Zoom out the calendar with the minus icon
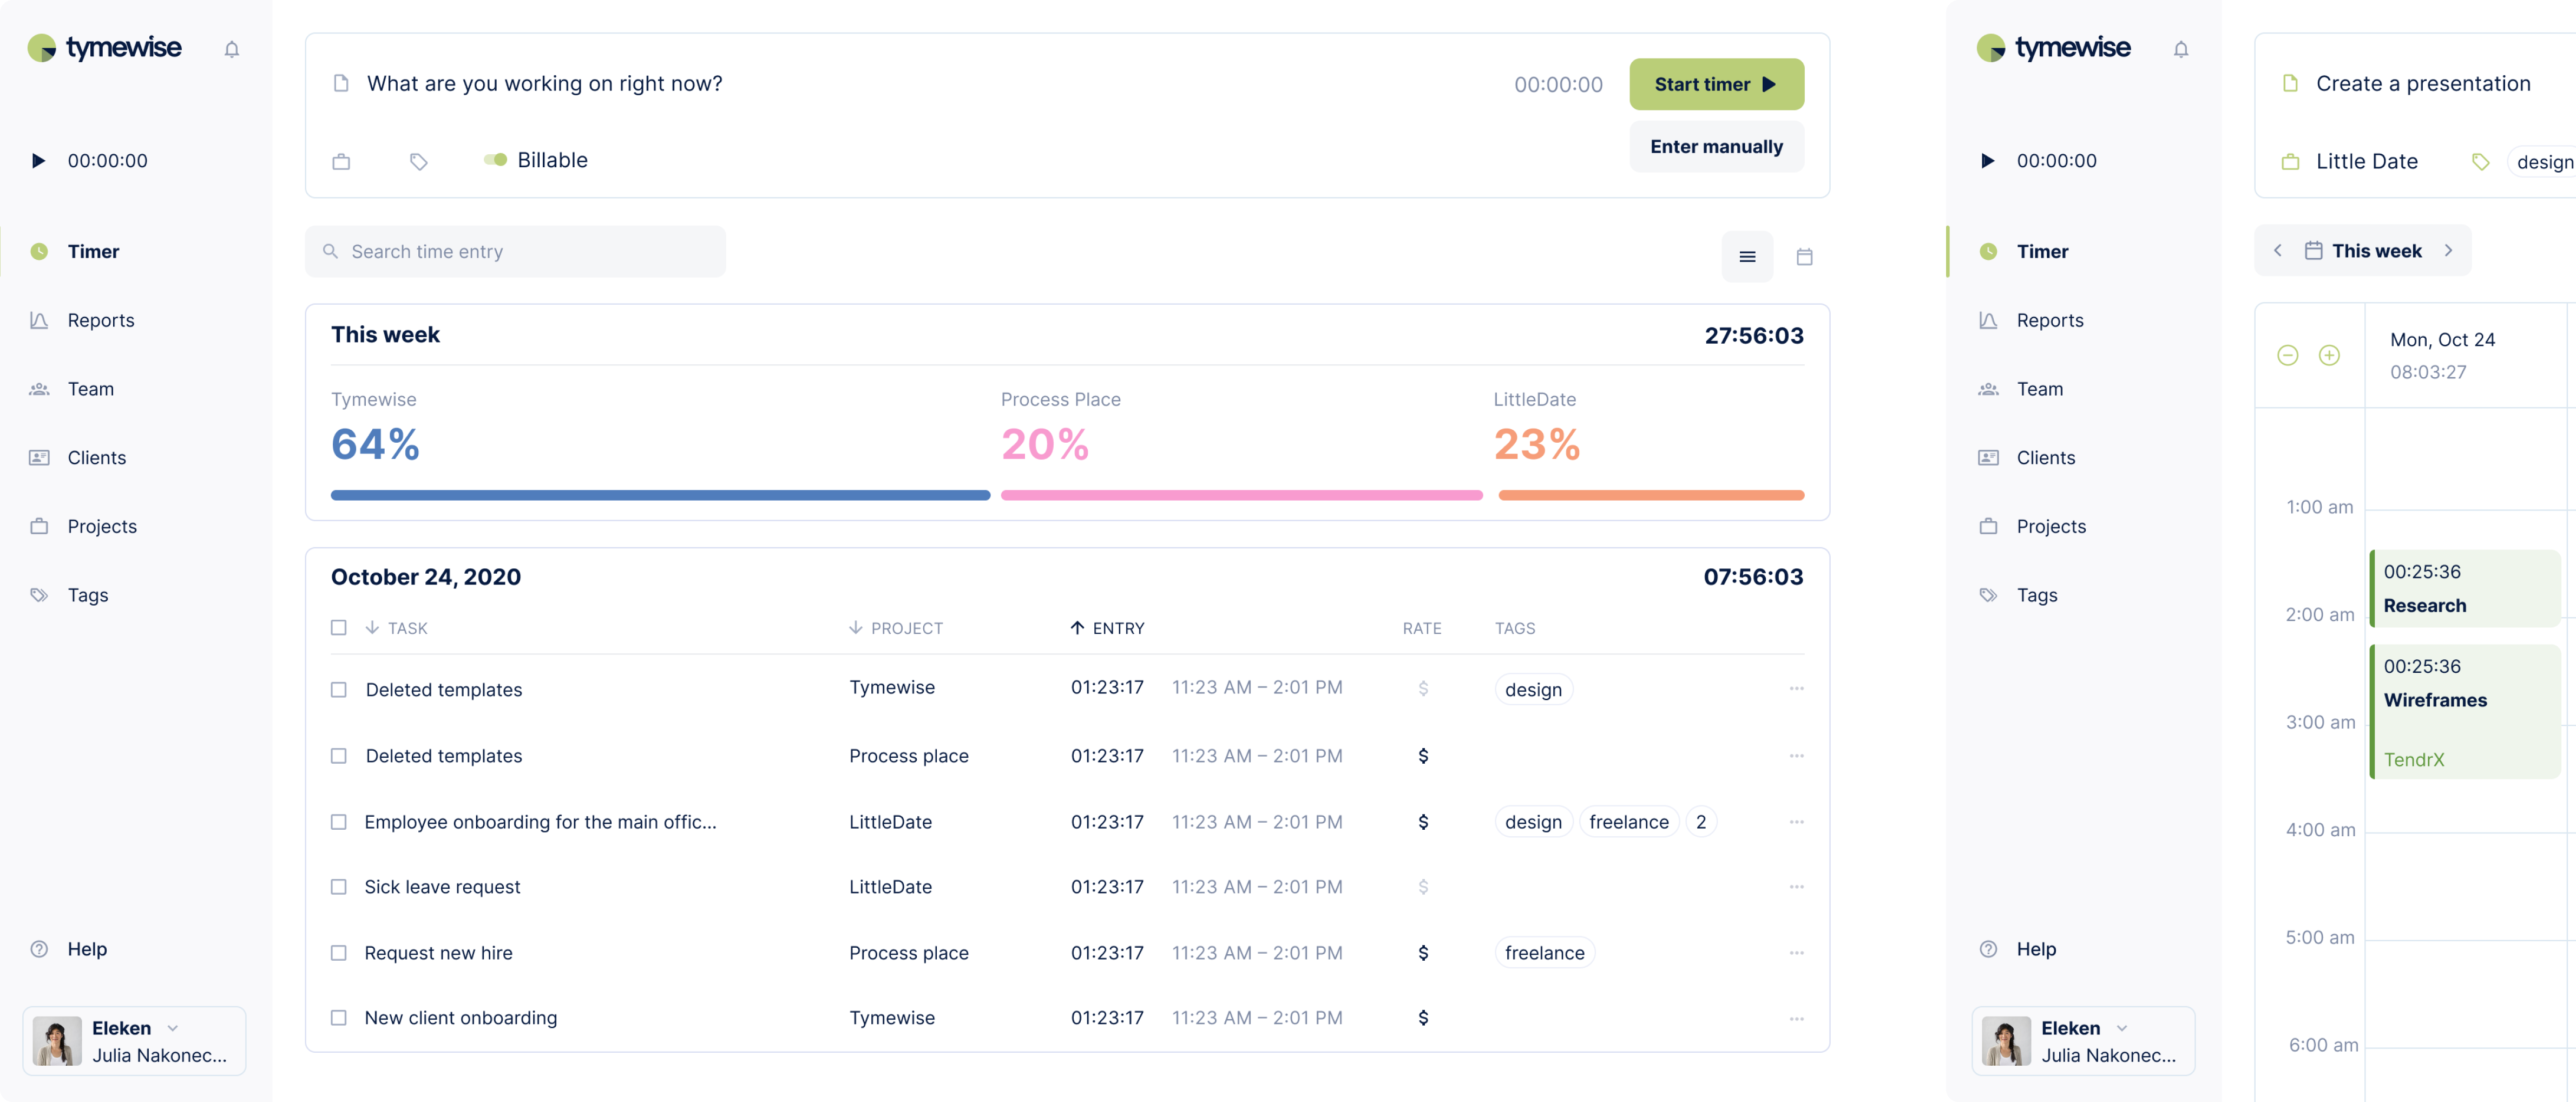 pos(2287,355)
